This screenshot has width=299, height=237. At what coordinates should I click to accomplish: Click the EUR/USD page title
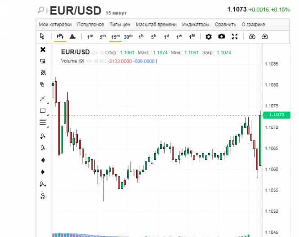[76, 10]
